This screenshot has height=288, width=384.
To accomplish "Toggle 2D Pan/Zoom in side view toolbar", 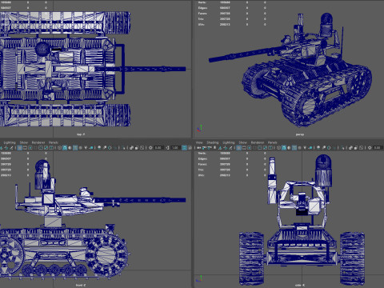I will coord(226,148).
